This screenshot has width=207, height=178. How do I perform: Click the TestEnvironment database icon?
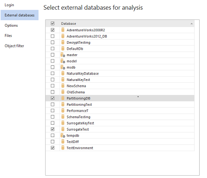(63, 148)
